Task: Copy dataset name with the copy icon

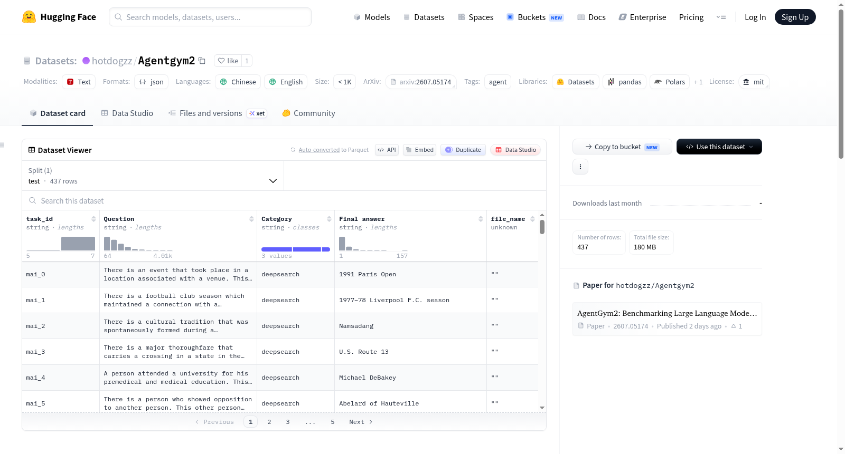Action: tap(202, 61)
